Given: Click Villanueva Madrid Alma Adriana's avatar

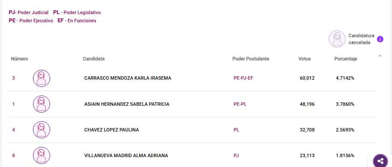Looking at the screenshot, I should [x=42, y=155].
